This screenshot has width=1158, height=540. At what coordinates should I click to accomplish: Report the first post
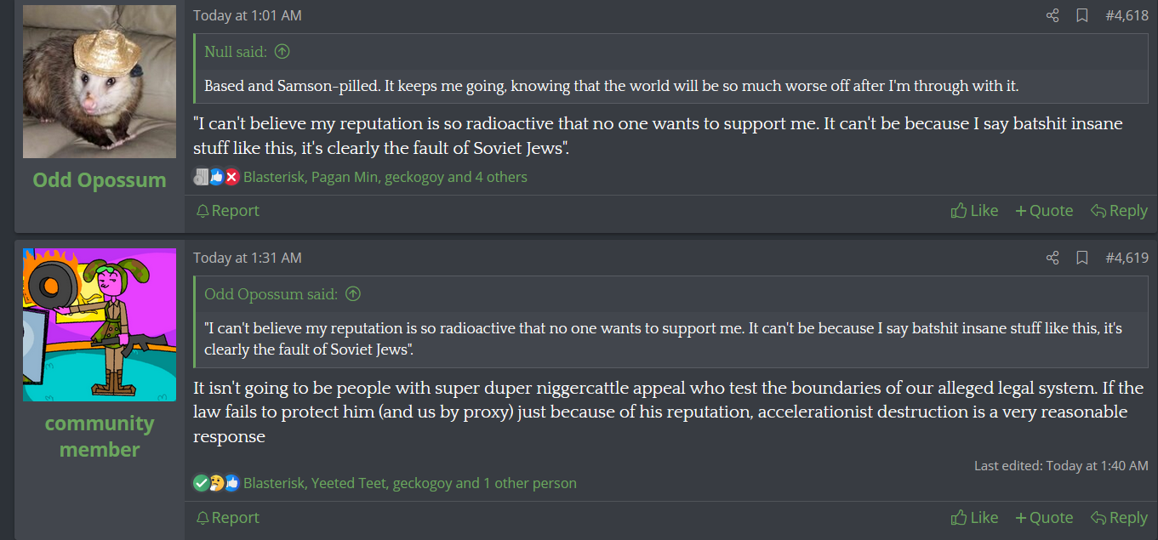pyautogui.click(x=227, y=211)
